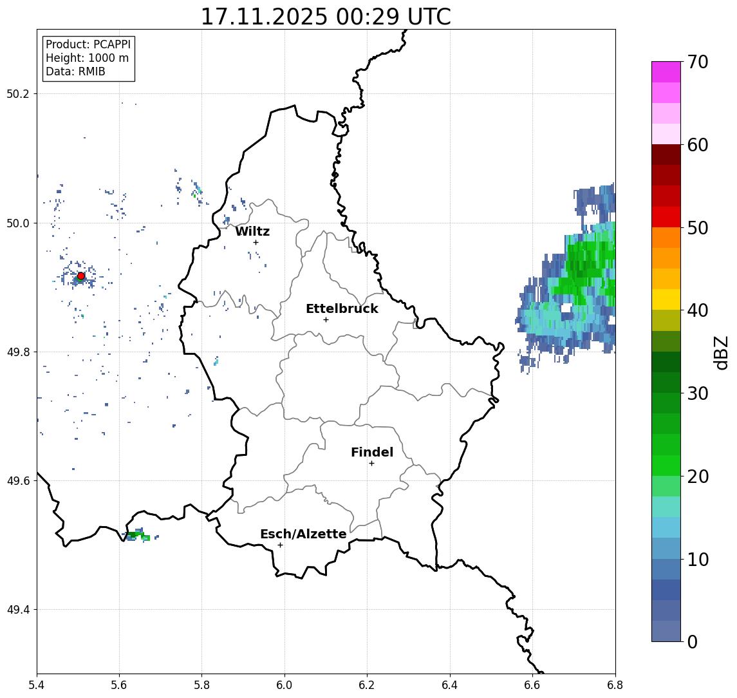Click the 10 tick label on colorbar
Image resolution: width=737 pixels, height=698 pixels.
[698, 559]
